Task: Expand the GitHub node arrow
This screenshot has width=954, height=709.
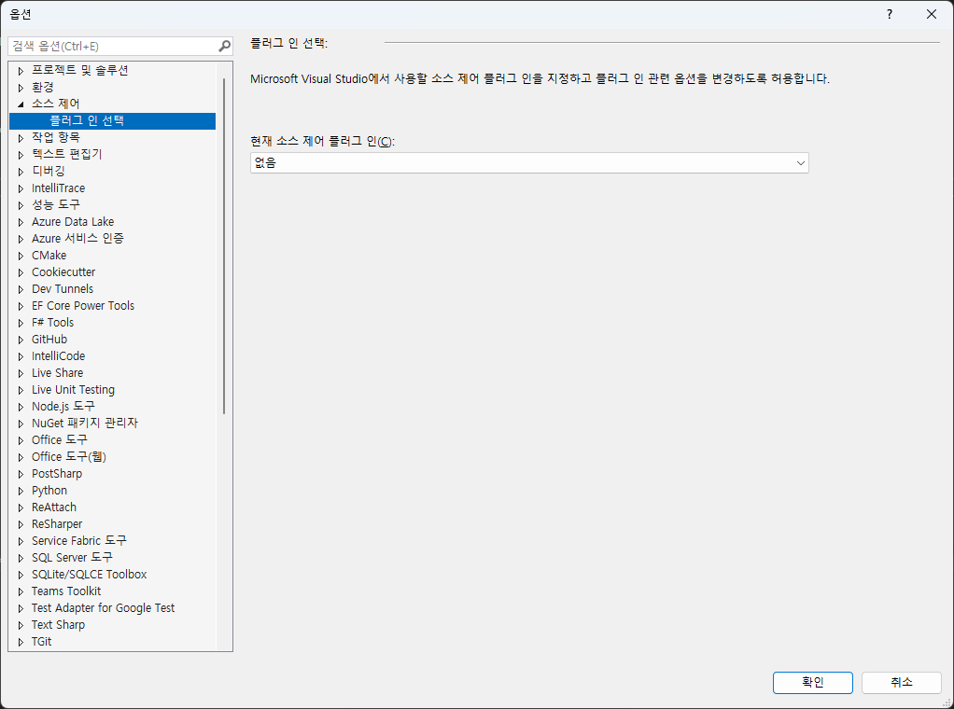Action: pyautogui.click(x=21, y=340)
